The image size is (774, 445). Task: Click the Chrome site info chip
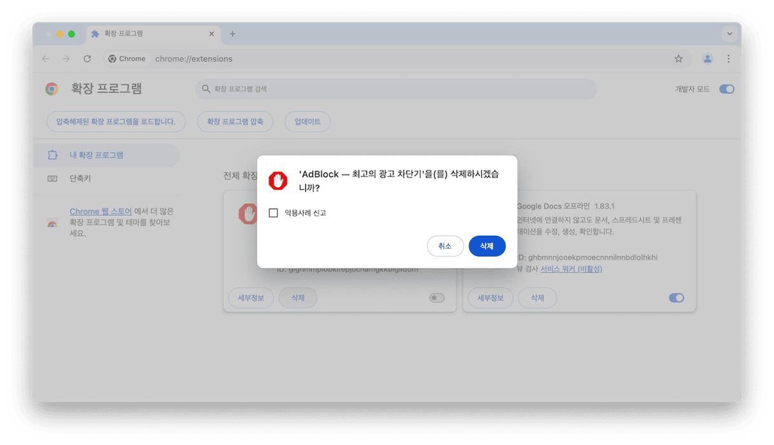[127, 59]
